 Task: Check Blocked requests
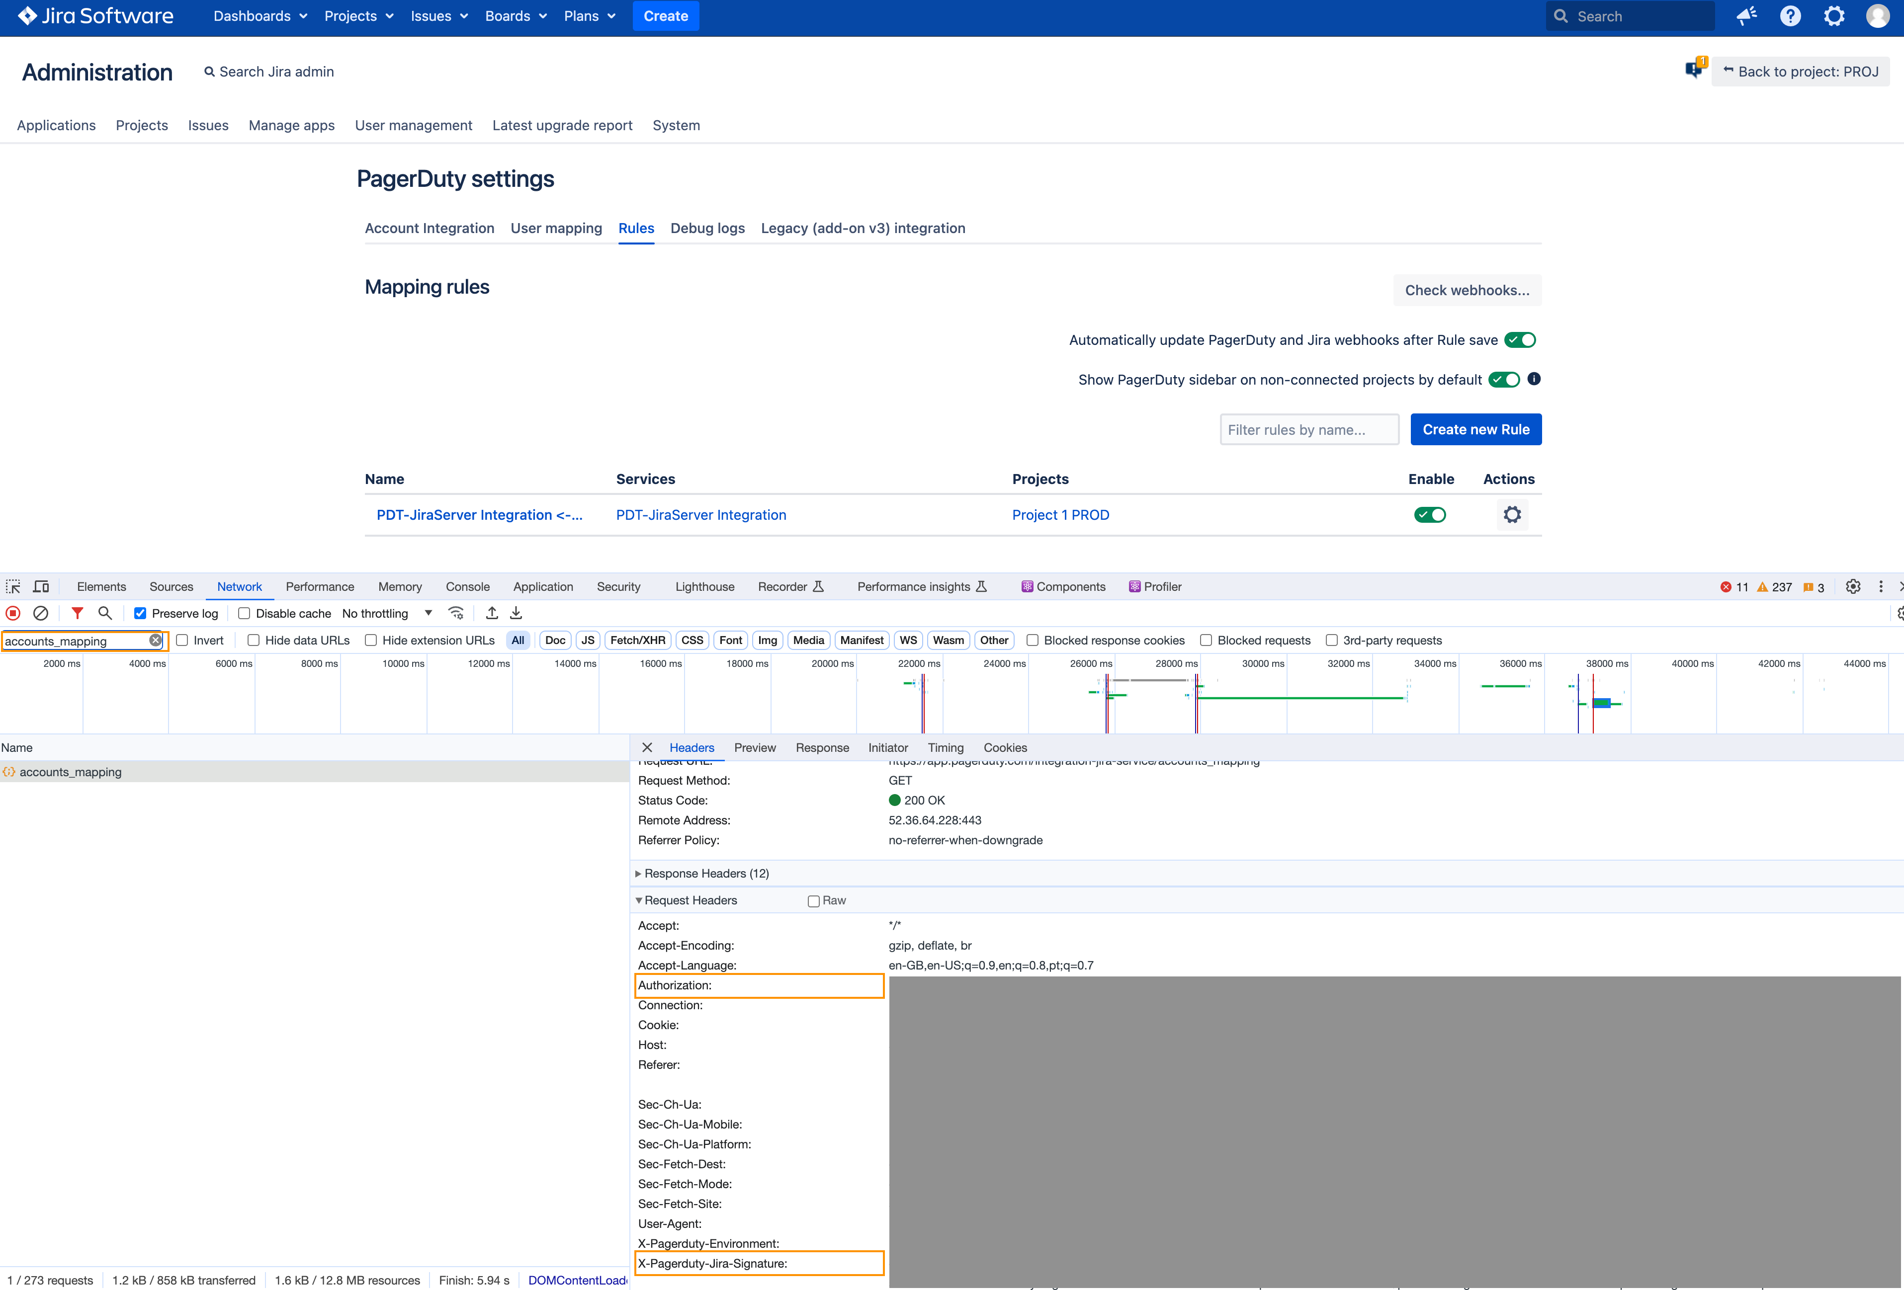tap(1206, 641)
